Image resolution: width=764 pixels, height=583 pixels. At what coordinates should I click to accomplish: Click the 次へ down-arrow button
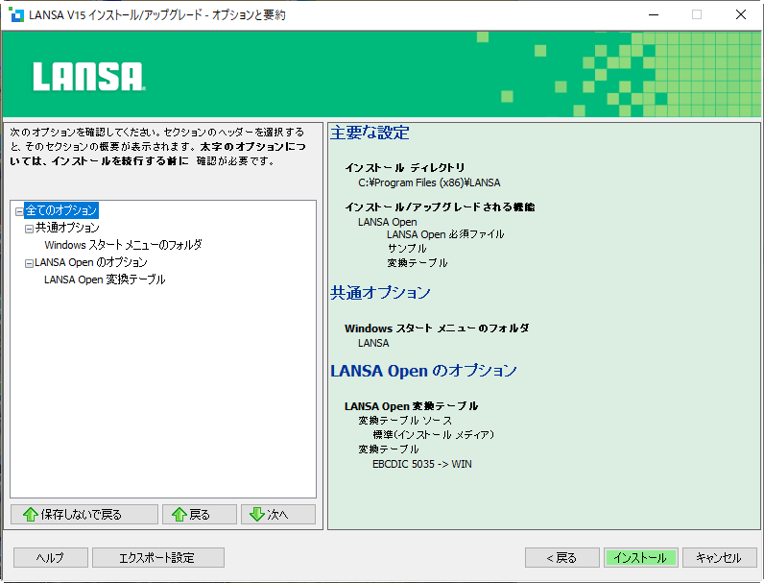[278, 514]
